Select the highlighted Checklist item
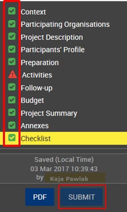This screenshot has width=127, height=212. 63,138
